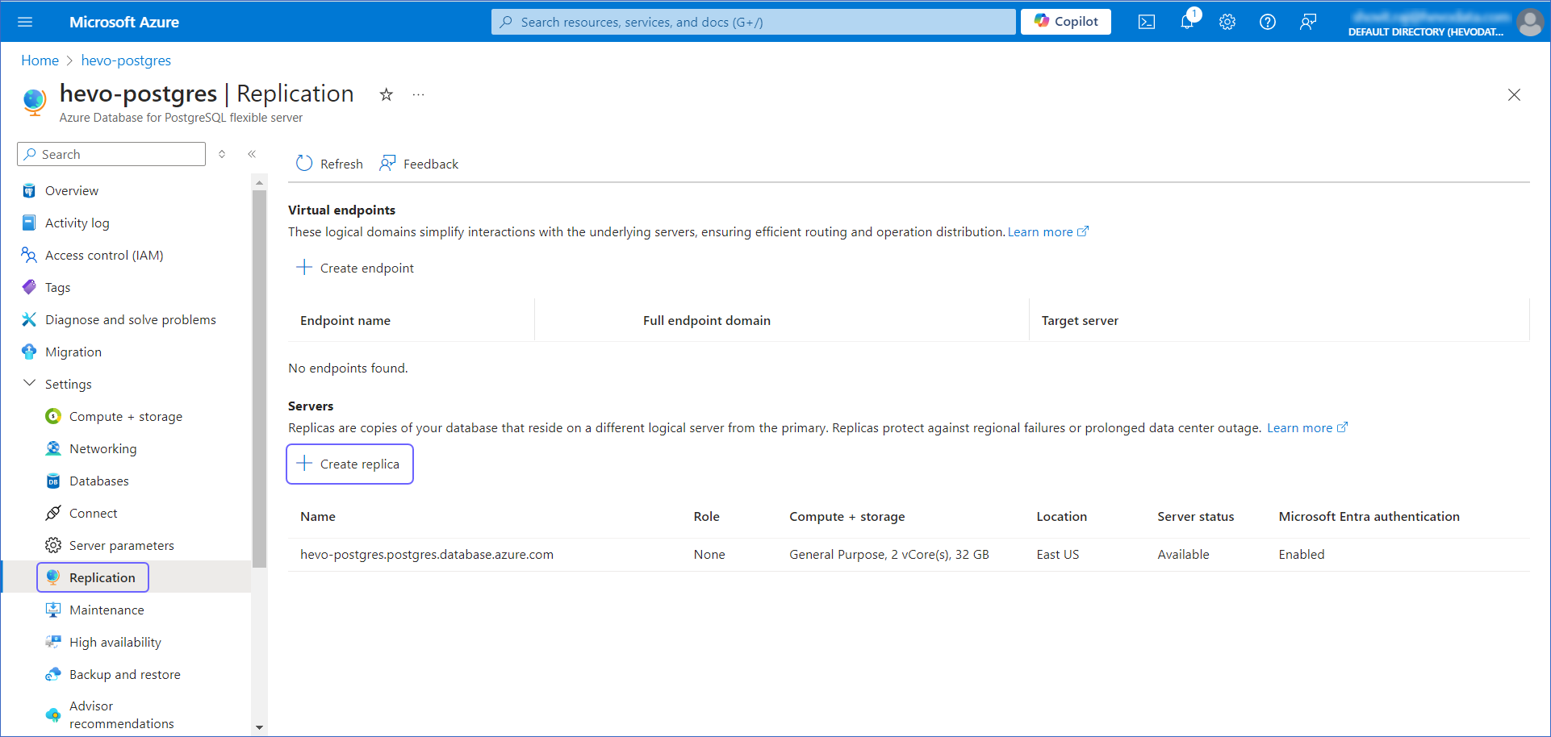Open the more options ellipsis near the title

[x=418, y=94]
